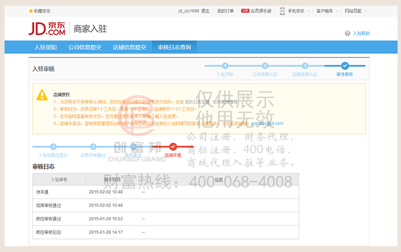Click the 质控审核通过 row label
This screenshot has height=252, width=401.
(49, 219)
